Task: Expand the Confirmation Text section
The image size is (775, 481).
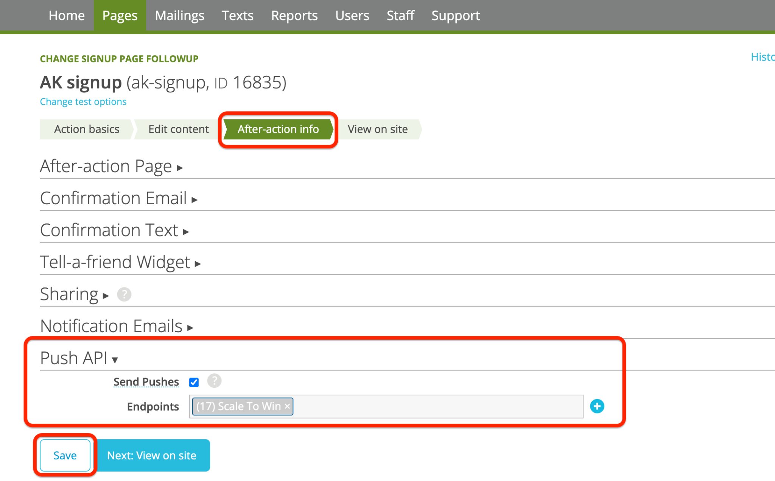Action: click(114, 230)
